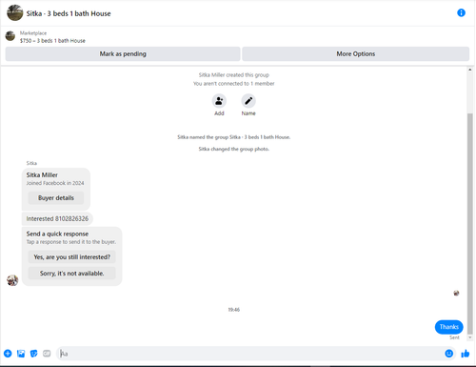Click the '$750 - 3 beds 1 bath House' listing text
The height and width of the screenshot is (367, 476).
click(x=52, y=41)
